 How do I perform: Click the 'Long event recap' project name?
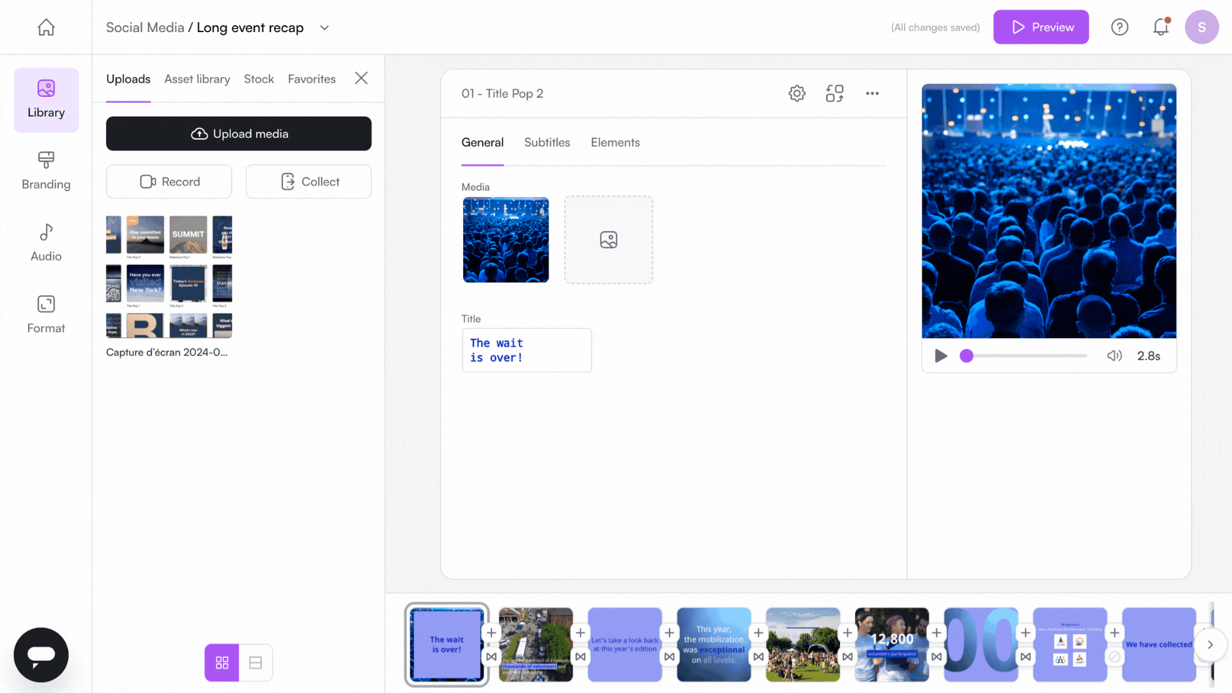tap(250, 28)
